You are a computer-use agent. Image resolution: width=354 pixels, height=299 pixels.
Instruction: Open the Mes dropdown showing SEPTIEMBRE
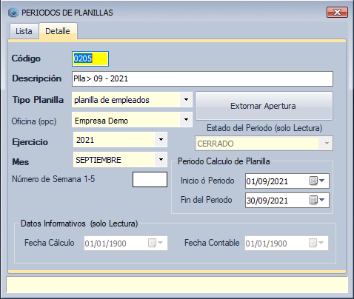pyautogui.click(x=161, y=160)
